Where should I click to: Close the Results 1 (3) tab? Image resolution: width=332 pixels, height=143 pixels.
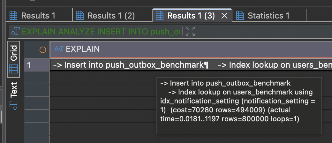click(224, 16)
